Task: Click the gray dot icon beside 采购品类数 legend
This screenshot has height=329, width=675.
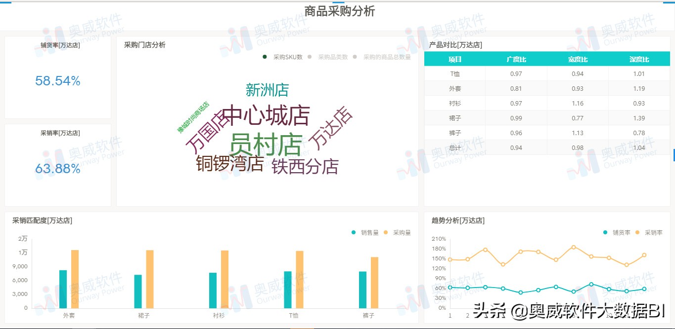Action: 309,57
